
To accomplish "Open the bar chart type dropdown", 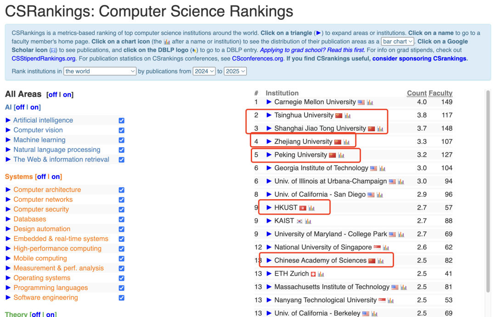I will point(397,41).
